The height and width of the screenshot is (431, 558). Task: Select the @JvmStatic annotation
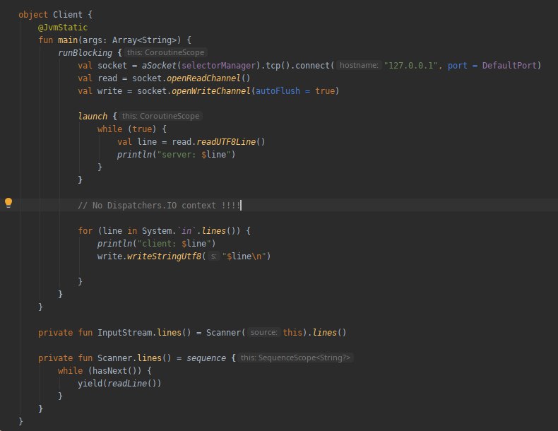[63, 28]
